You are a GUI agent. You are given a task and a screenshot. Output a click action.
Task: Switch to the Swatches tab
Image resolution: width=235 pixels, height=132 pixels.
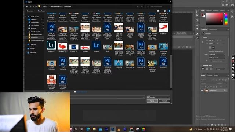[209, 11]
